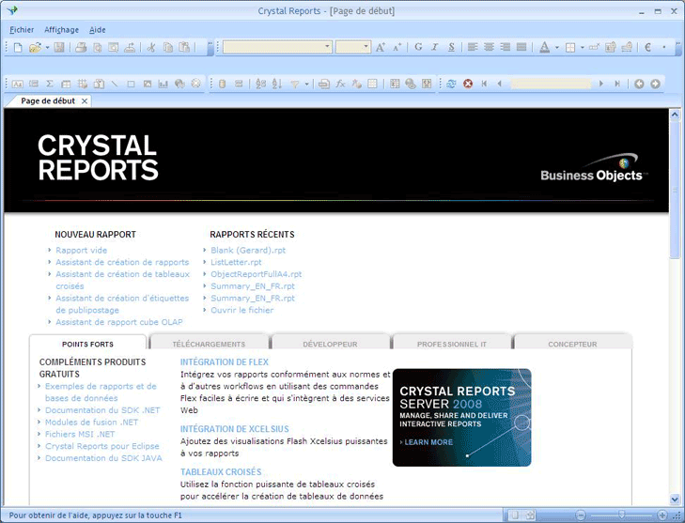Viewport: 685px width, 523px height.
Task: Open the Aide menu
Action: click(98, 30)
